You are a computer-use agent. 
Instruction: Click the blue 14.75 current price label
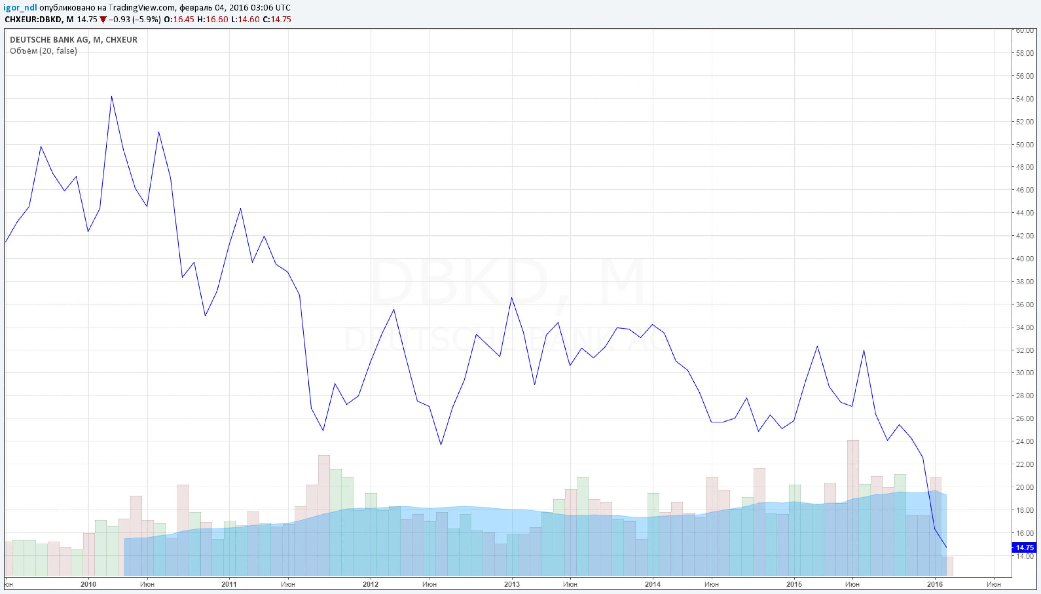[1024, 548]
